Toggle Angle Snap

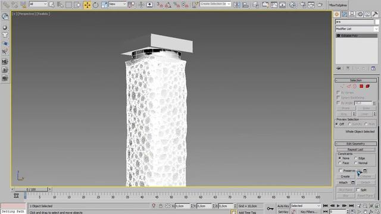pos(168,5)
